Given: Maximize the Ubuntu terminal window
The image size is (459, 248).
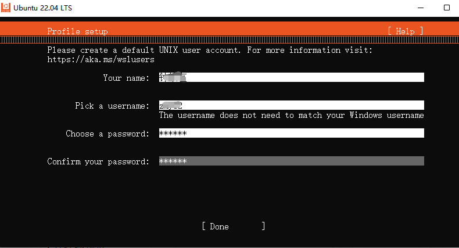Looking at the screenshot, I should pyautogui.click(x=446, y=8).
